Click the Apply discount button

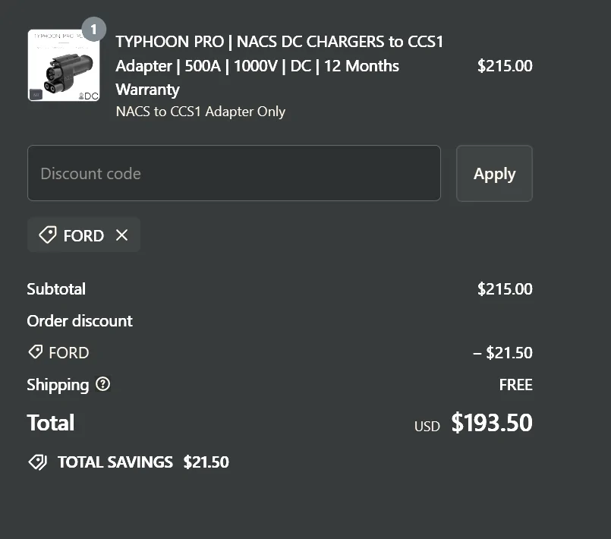[494, 173]
